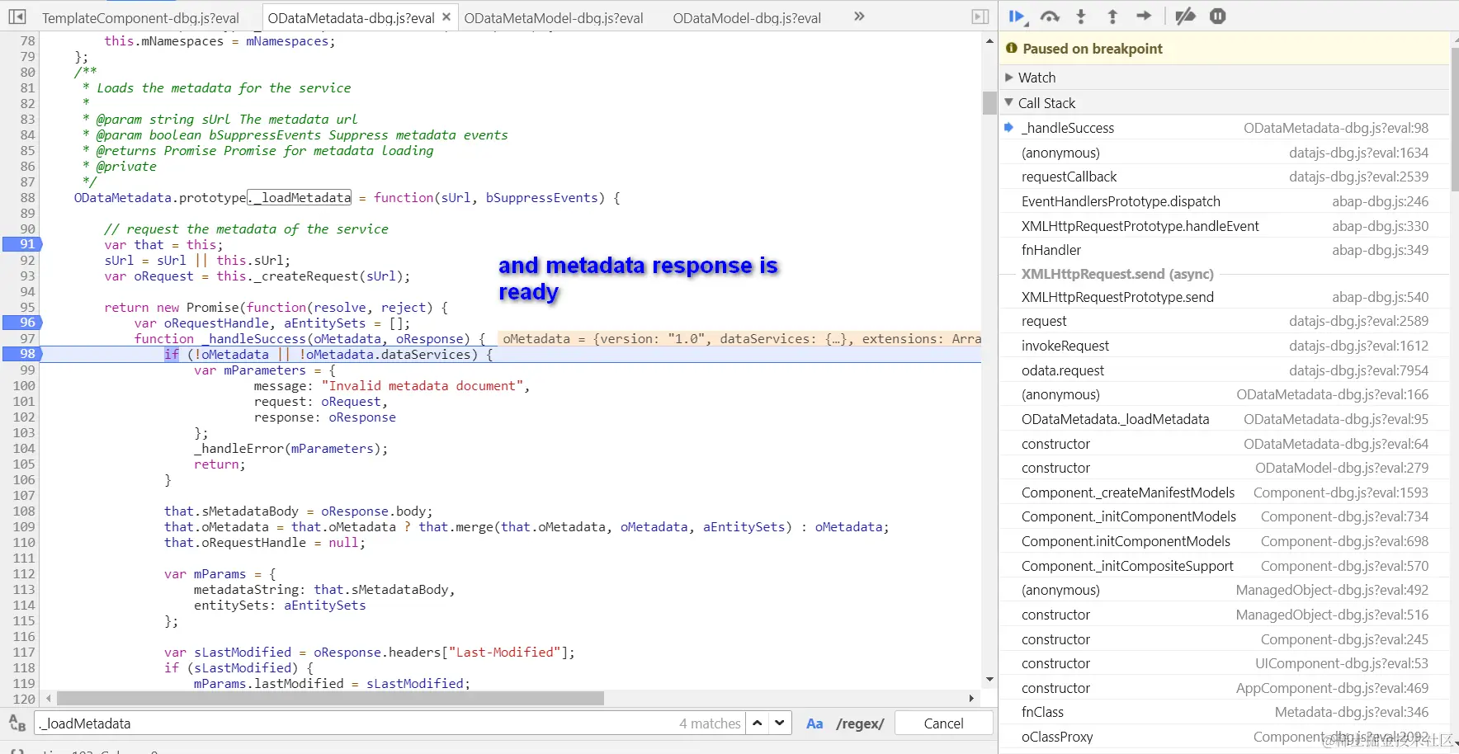This screenshot has width=1459, height=754.
Task: Select XMLHttpRequestPrototype.send stack frame
Action: pos(1225,297)
